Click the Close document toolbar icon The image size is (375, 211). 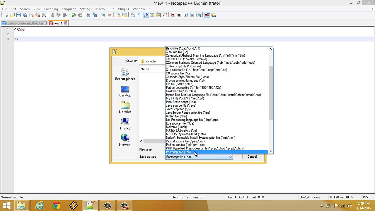tap(31, 15)
